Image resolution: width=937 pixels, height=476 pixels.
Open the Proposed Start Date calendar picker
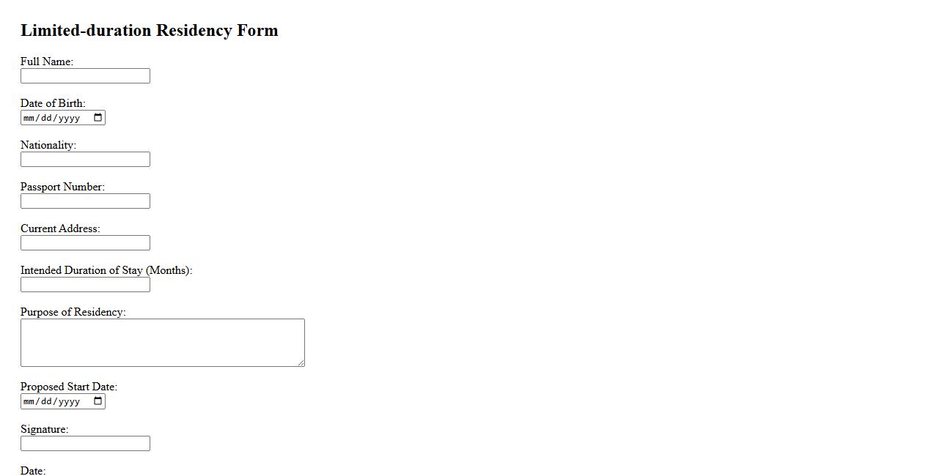(x=98, y=401)
